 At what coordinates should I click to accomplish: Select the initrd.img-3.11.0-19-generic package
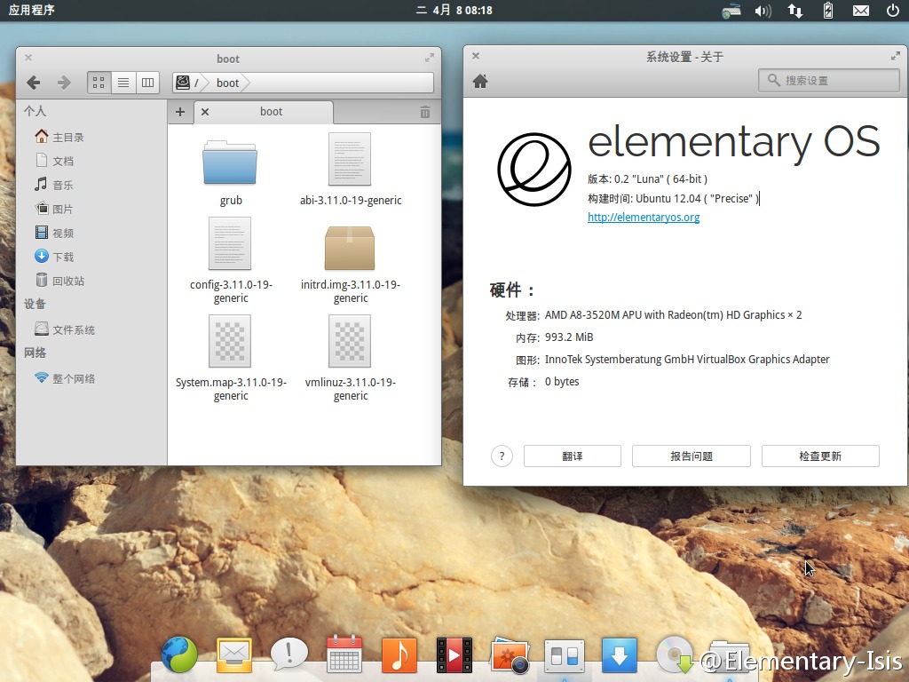tap(350, 264)
